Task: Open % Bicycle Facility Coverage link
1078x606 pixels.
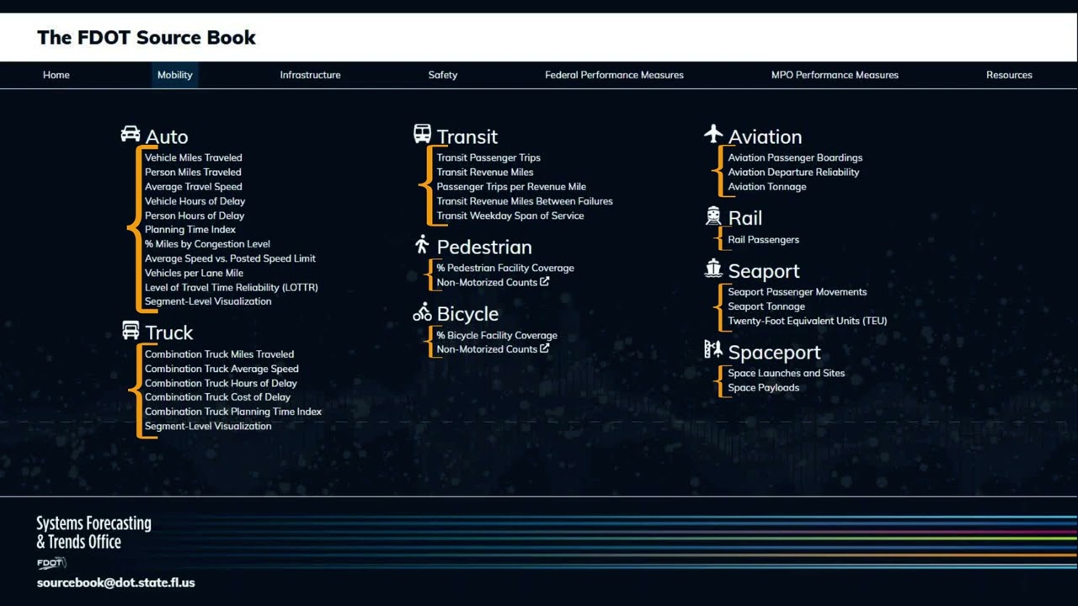Action: tap(497, 335)
